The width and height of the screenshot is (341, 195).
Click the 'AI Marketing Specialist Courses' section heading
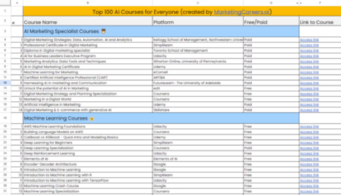[x=161, y=32]
